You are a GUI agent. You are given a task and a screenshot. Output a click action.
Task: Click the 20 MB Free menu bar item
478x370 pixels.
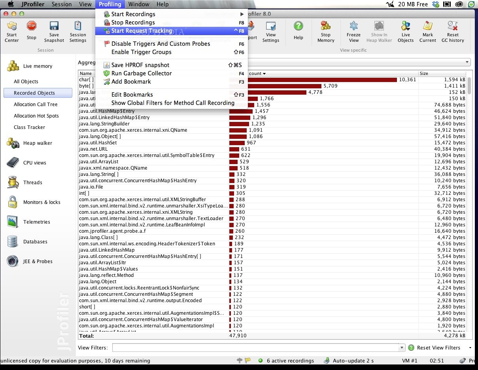click(x=413, y=4)
